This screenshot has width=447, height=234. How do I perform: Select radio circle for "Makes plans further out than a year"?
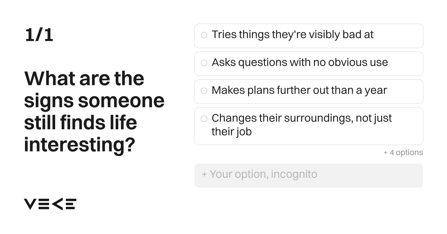tap(204, 91)
